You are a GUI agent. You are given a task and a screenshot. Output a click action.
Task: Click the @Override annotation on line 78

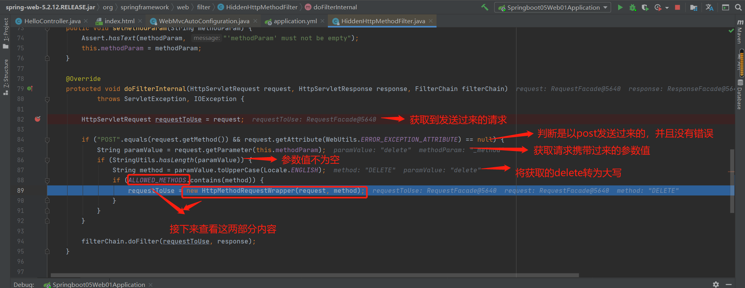[83, 79]
